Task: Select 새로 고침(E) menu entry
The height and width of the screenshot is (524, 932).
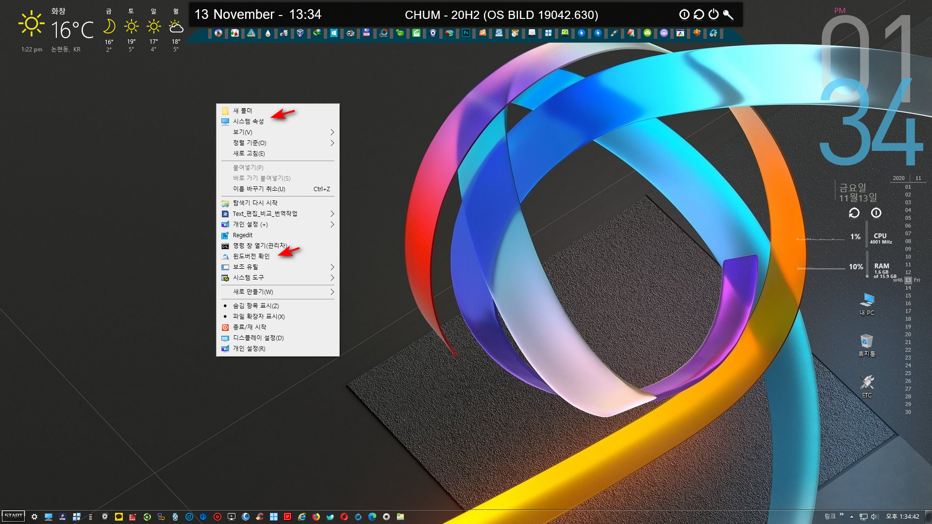Action: pos(278,153)
